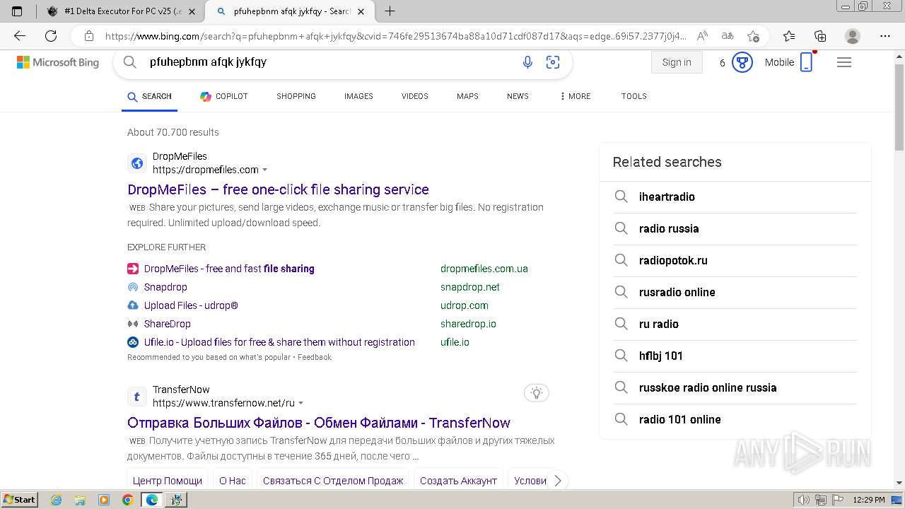Image resolution: width=905 pixels, height=509 pixels.
Task: Open Microsoft Rewards medal icon
Action: pos(742,62)
